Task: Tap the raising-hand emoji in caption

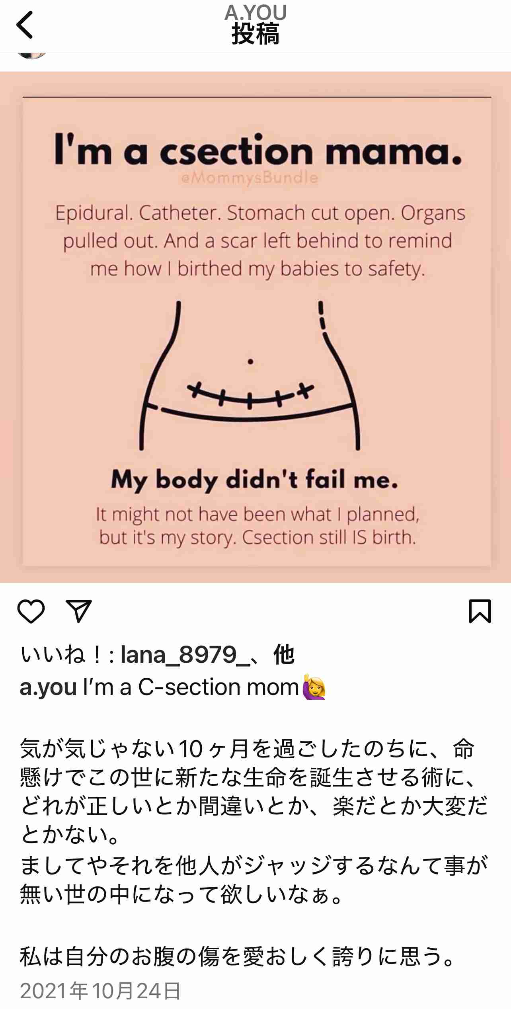Action: pos(314,687)
